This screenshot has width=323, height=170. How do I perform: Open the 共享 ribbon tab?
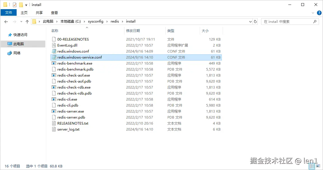click(x=39, y=13)
